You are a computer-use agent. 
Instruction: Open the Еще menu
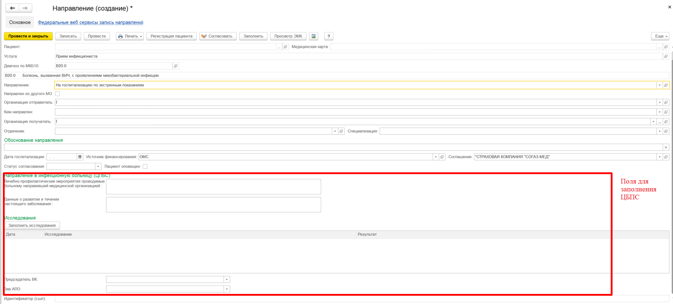660,36
